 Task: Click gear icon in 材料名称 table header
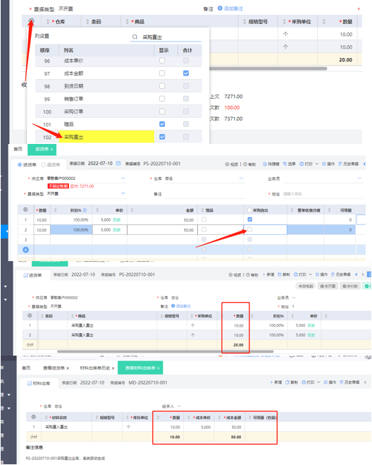pyautogui.click(x=34, y=417)
